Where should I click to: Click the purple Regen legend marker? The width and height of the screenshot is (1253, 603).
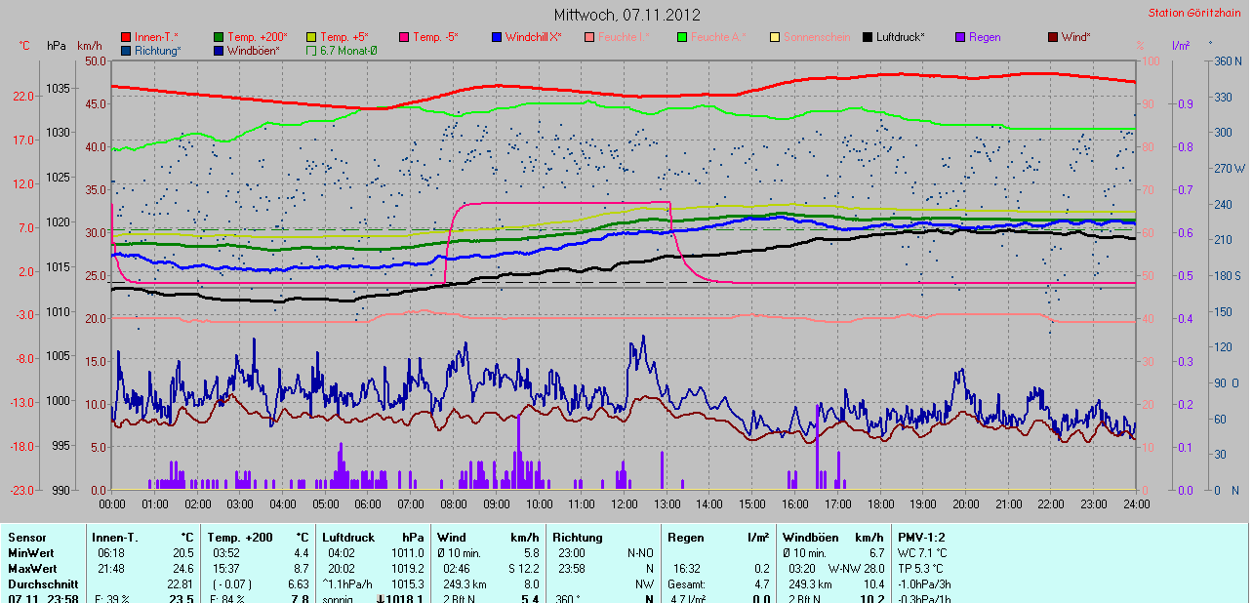point(960,37)
